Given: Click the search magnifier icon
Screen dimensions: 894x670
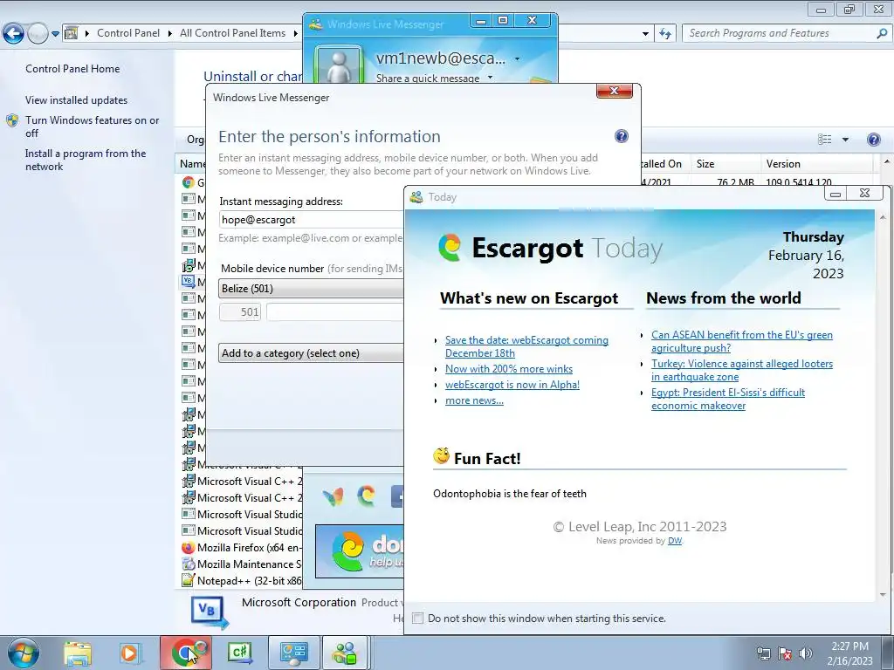Looking at the screenshot, I should (882, 34).
